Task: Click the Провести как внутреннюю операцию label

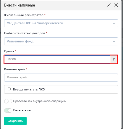Action: [39, 101]
